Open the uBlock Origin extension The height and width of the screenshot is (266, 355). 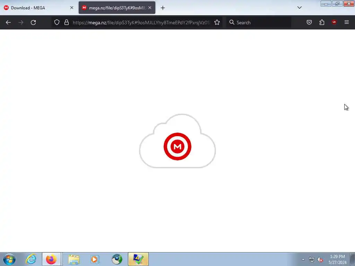pos(334,22)
